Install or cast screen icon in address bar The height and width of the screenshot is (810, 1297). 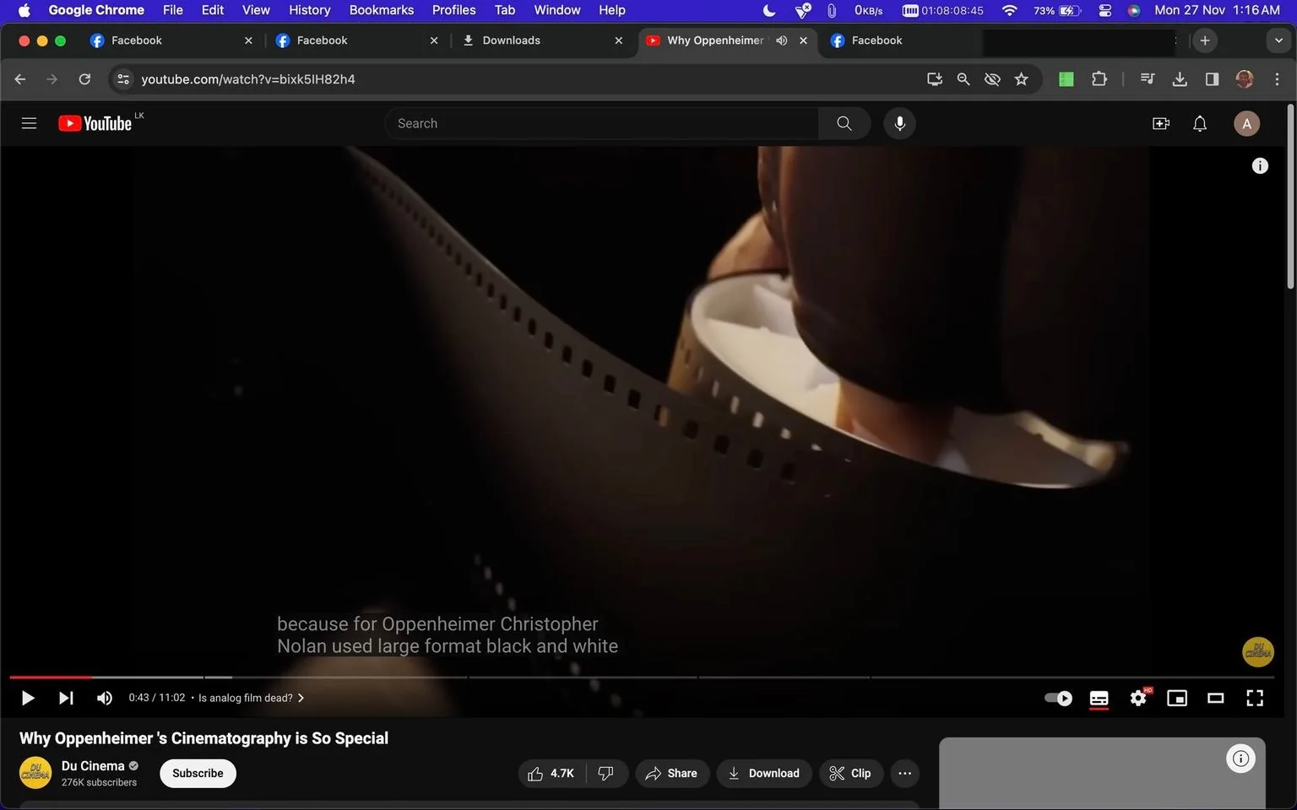pyautogui.click(x=934, y=79)
